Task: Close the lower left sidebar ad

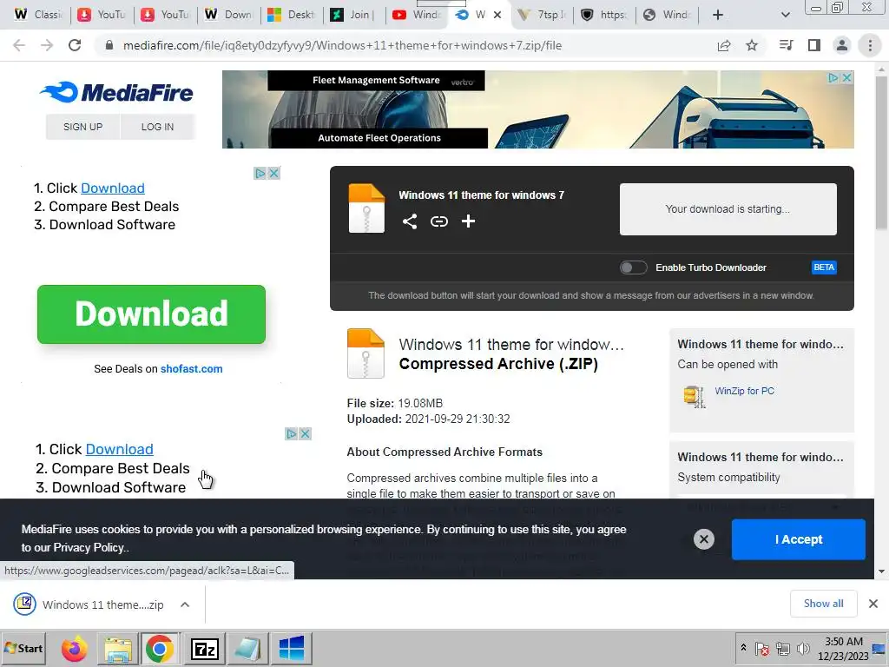Action: click(x=305, y=434)
